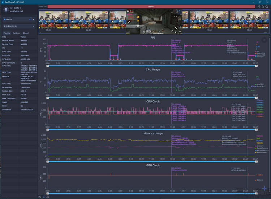
Task: Click the location pin icon at top right
Action: 259,7
